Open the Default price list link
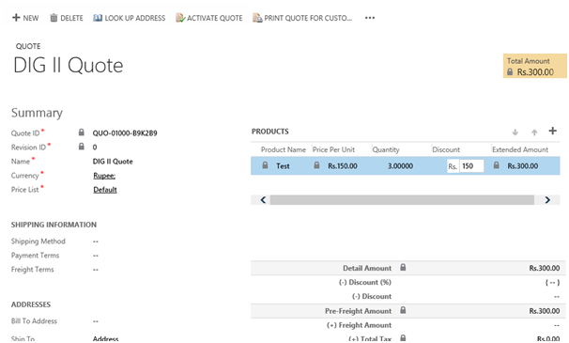Screen dimensions: 569x343 click(105, 190)
